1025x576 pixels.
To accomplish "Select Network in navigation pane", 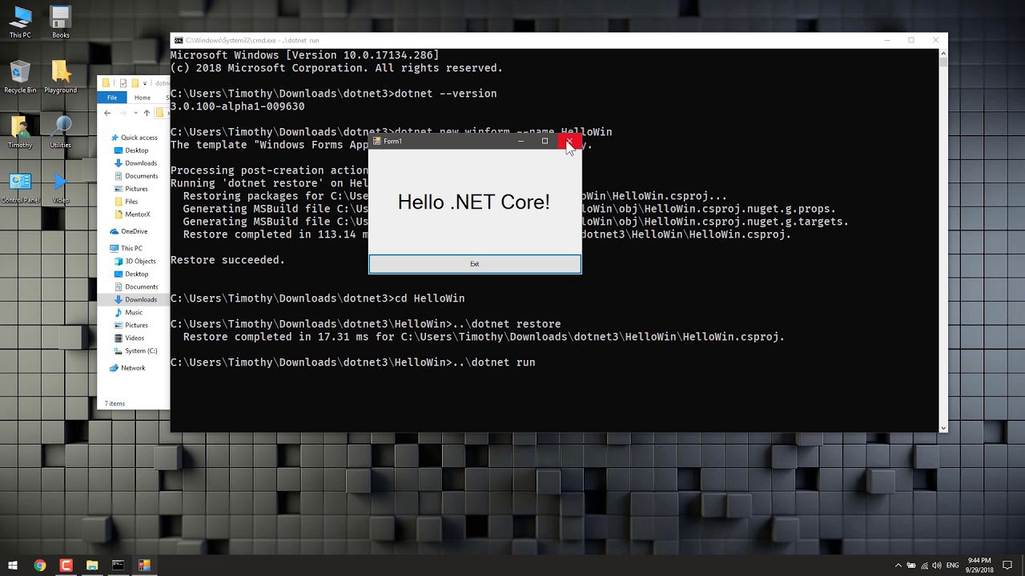I will coord(128,368).
